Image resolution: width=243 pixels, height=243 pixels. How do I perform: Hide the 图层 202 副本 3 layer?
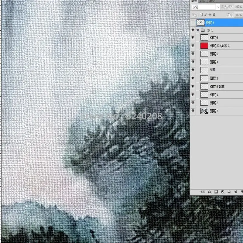point(193,45)
